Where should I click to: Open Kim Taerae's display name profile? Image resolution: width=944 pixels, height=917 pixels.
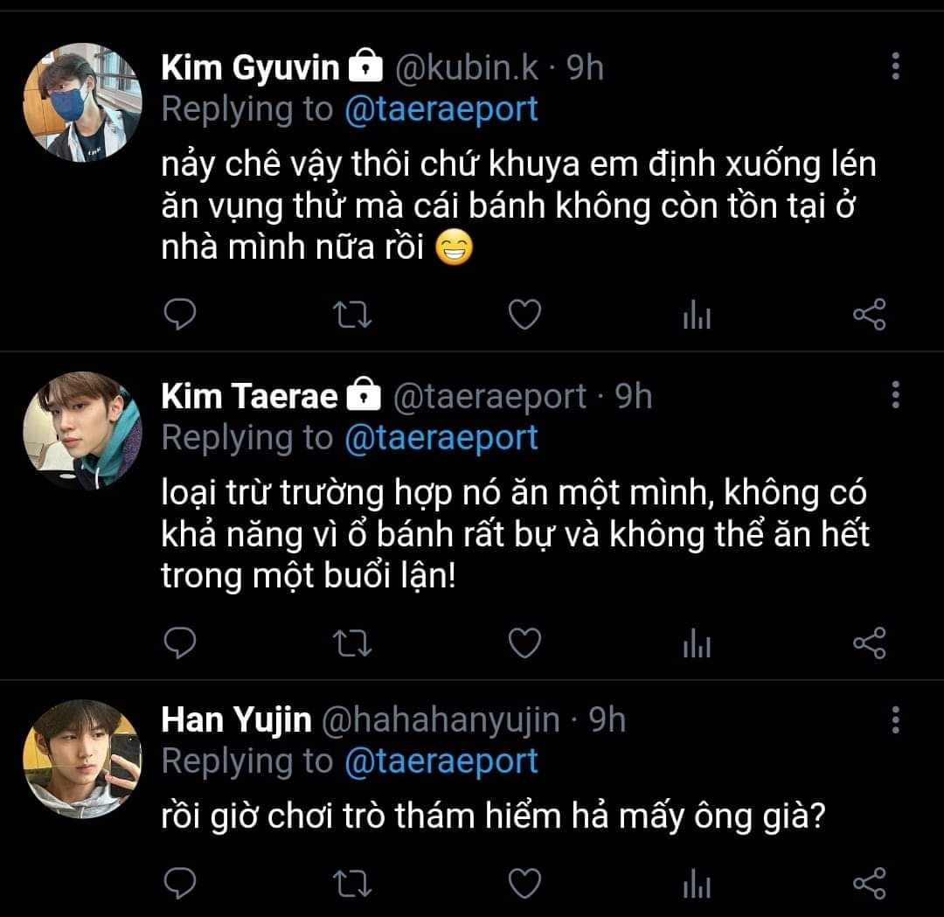[x=249, y=397]
